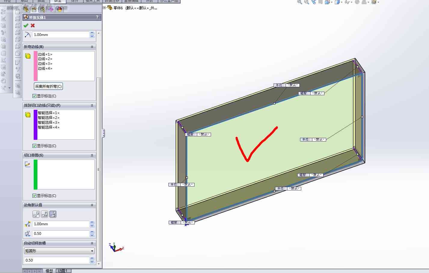Screen dimensions: 429x273
Task: Select 边线<2> in the bend edges list
Action: tap(45, 59)
